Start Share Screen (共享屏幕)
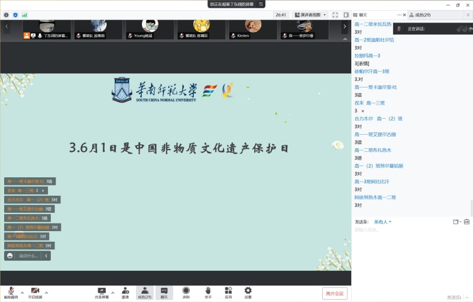473x302 pixels. pyautogui.click(x=102, y=292)
